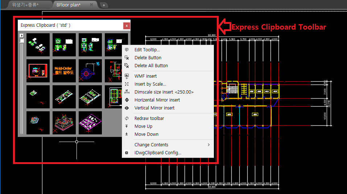347x194 pixels.
Task: Select the Delete Button icon in context menu
Action: coord(127,58)
